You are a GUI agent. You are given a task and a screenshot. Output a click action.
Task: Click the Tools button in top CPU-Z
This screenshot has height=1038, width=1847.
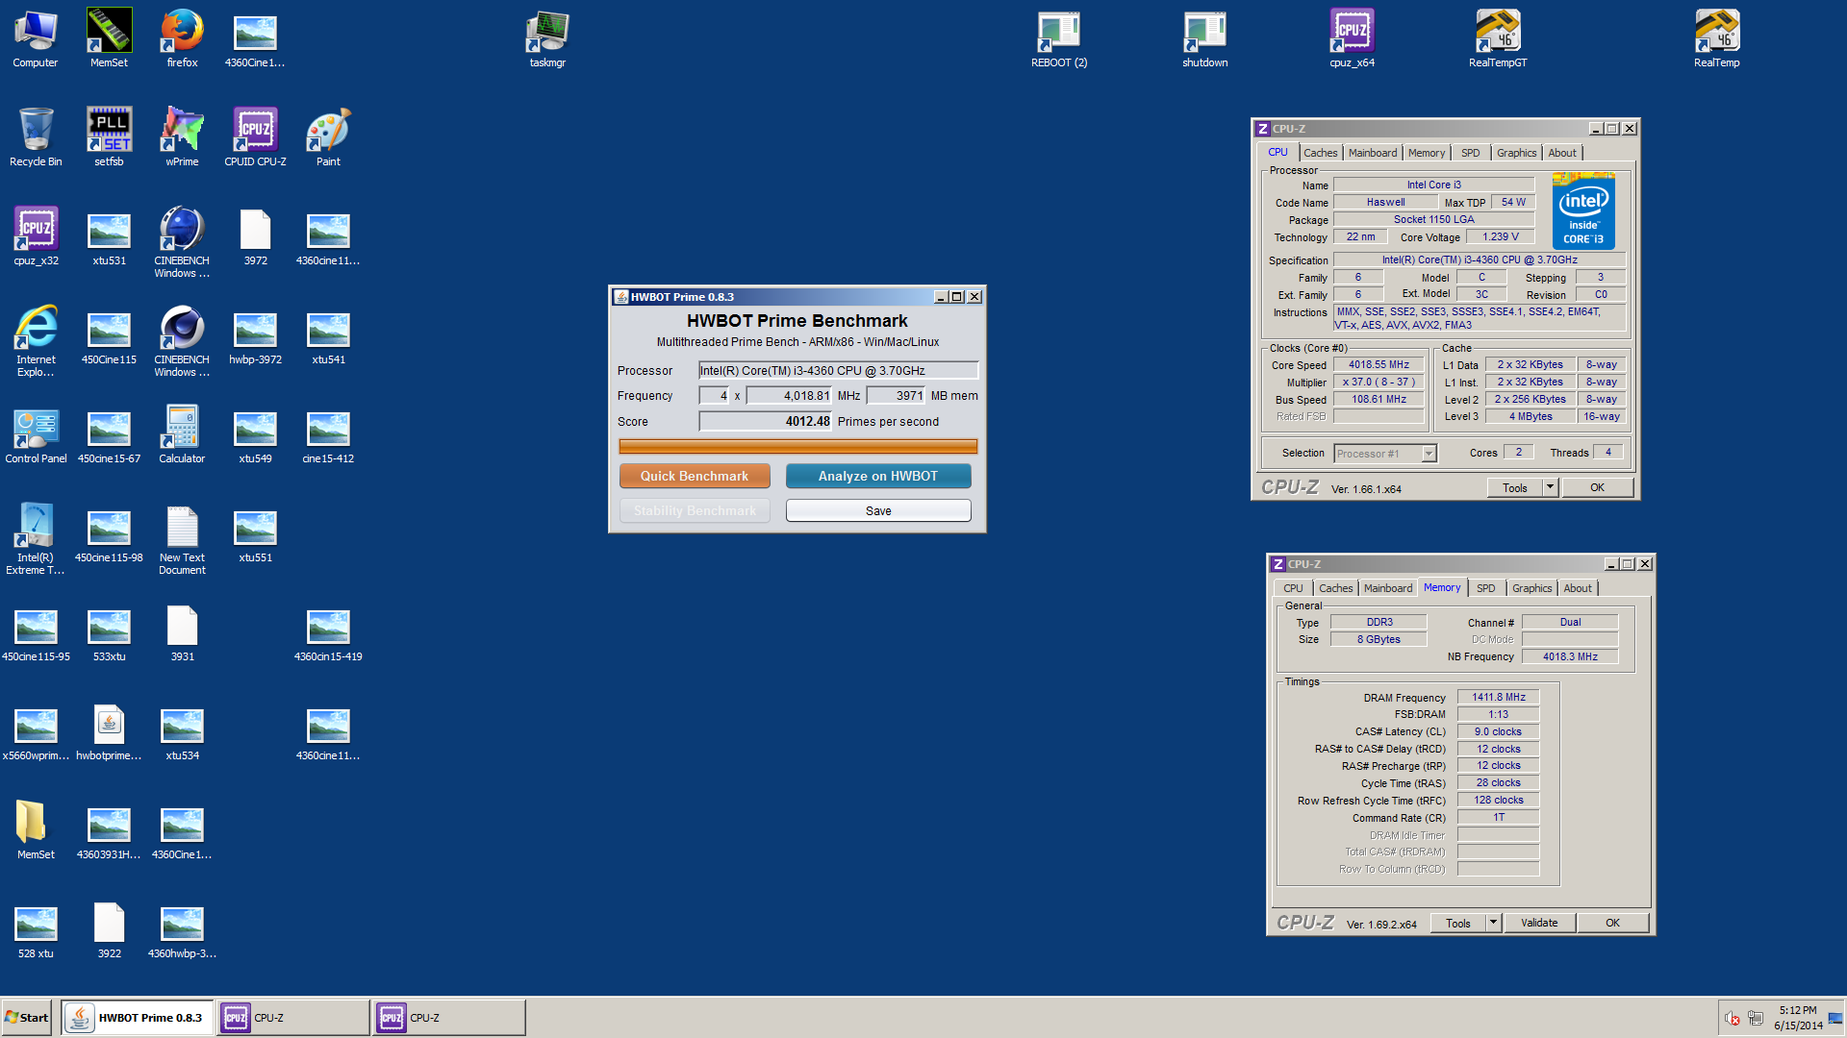1515,487
